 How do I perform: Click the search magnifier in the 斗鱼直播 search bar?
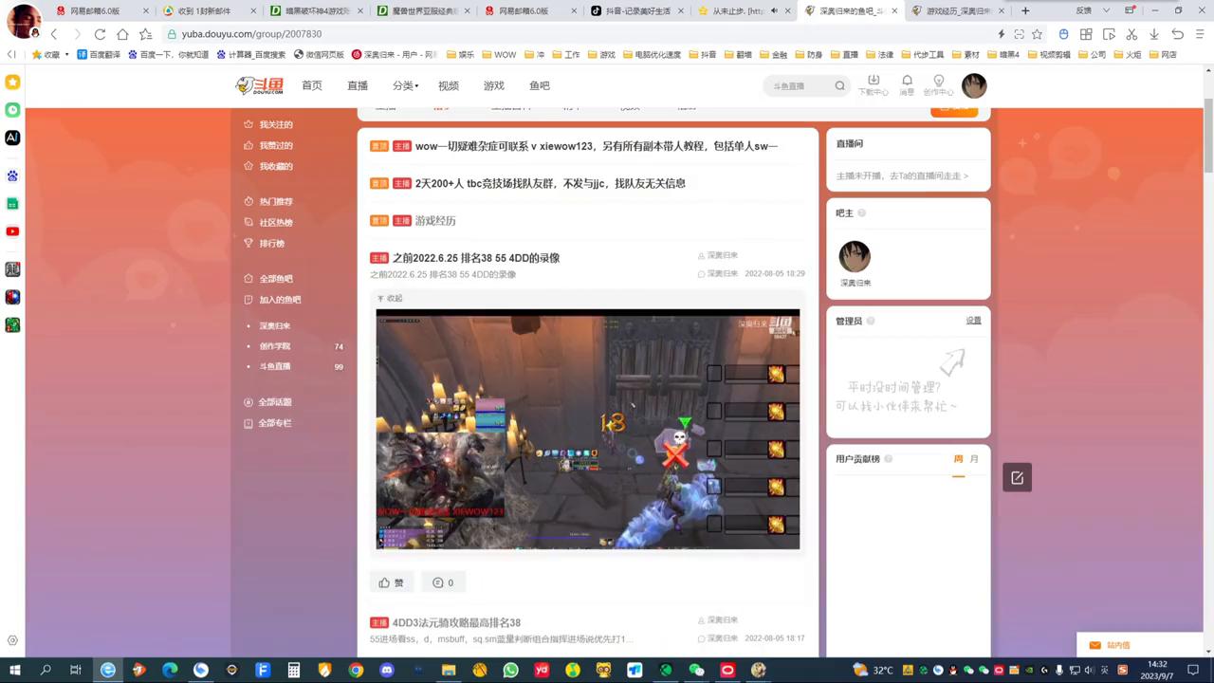(x=839, y=85)
